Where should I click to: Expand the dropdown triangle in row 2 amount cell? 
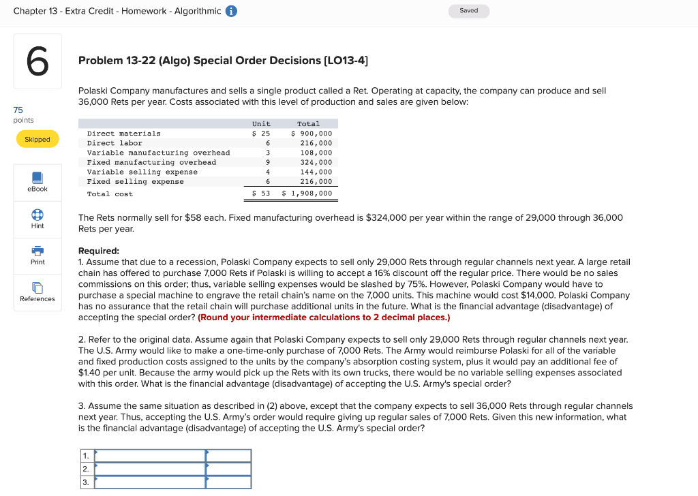(x=209, y=465)
